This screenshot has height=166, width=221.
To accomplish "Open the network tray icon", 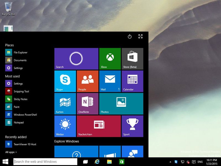I will tap(182, 162).
